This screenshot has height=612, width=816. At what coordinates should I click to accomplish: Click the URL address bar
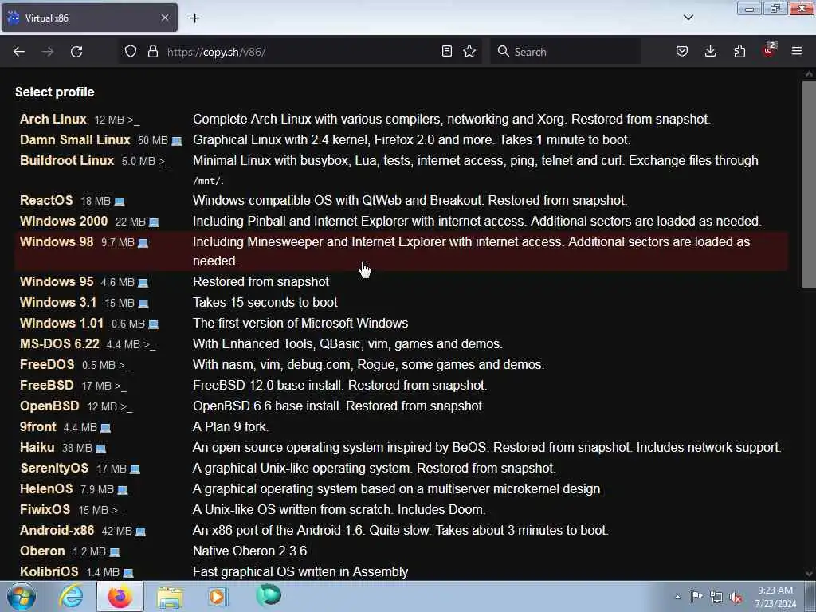pos(300,52)
